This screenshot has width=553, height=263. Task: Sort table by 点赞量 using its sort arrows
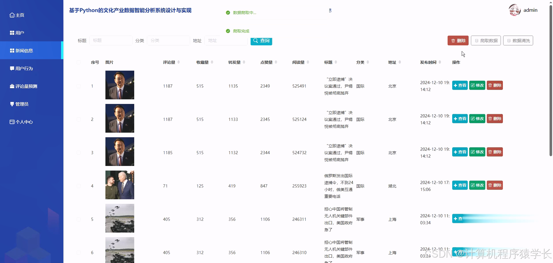pyautogui.click(x=276, y=62)
